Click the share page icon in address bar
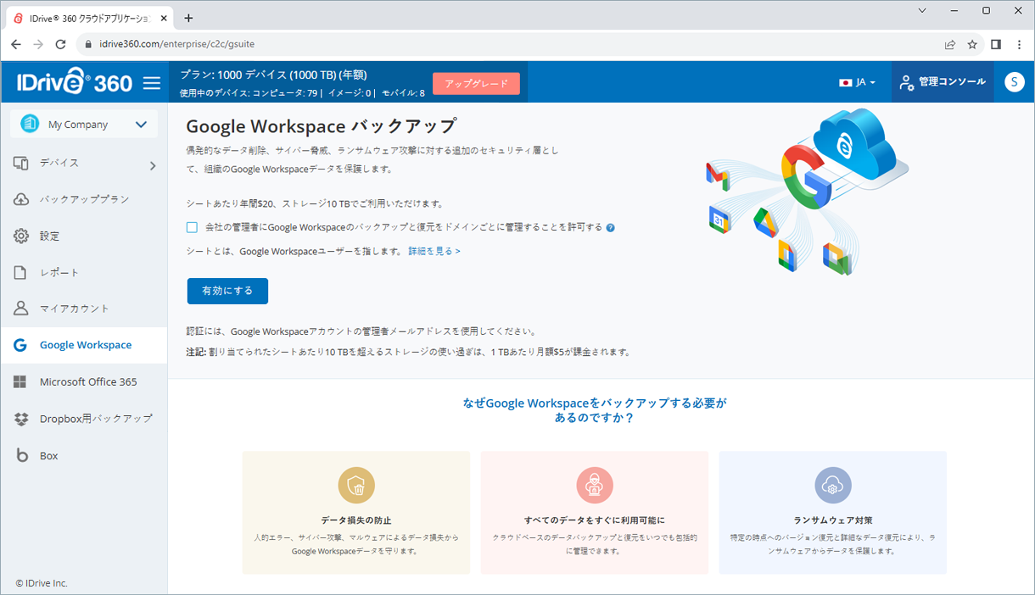Viewport: 1035px width, 595px height. [950, 44]
